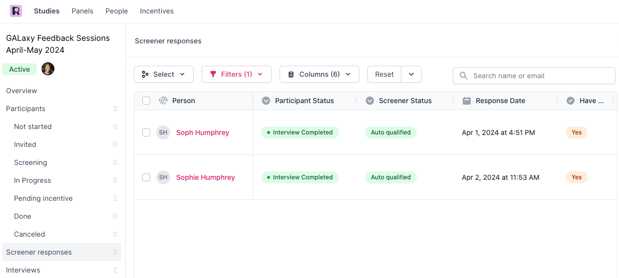Screen dimensions: 619x278
Task: Go to the Incentives tab
Action: [x=157, y=11]
